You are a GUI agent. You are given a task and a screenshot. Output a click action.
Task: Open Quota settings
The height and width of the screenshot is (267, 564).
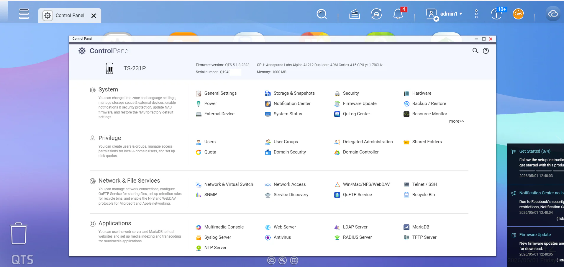coord(206,152)
